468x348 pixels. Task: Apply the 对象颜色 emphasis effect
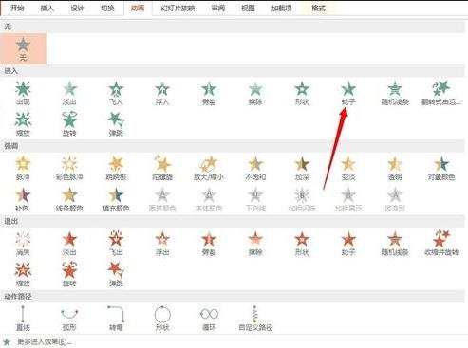coord(441,168)
